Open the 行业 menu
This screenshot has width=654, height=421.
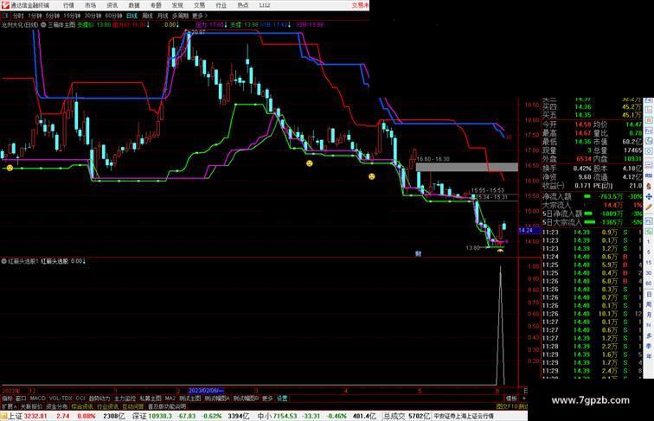[221, 5]
